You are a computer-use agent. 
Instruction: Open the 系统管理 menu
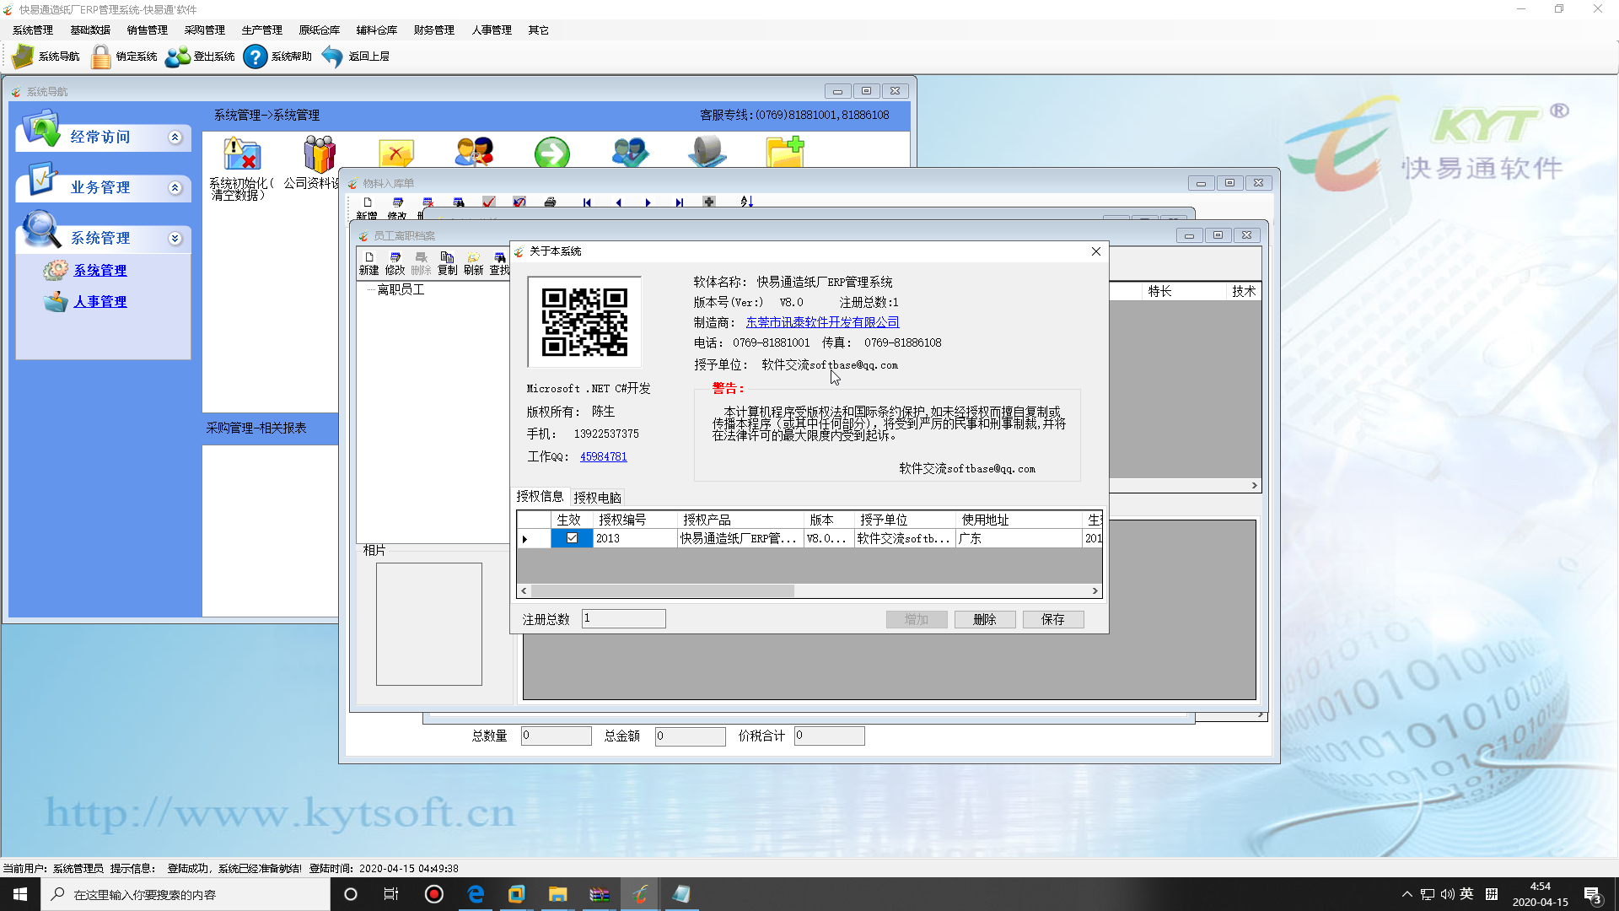(x=33, y=30)
